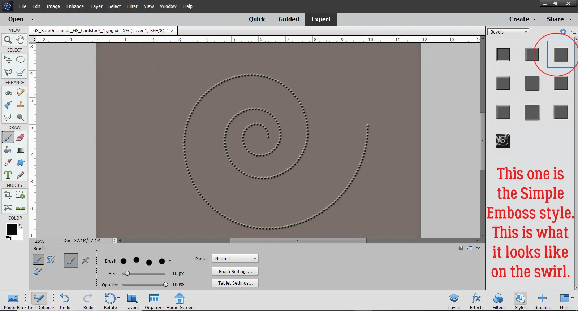This screenshot has width=578, height=311.
Task: Open the brush Mode dropdown
Action: [x=235, y=259]
